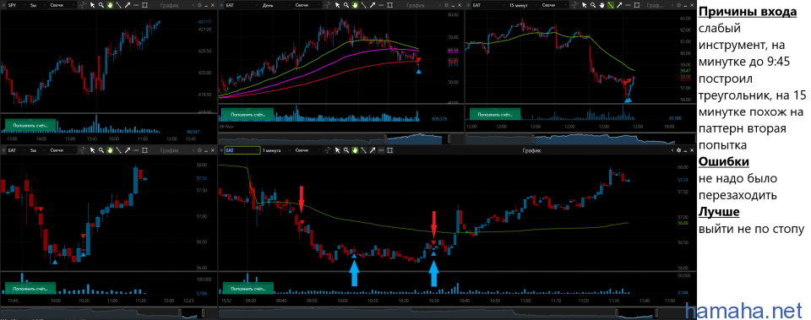Open the '15 минут' timeframe dropdown
This screenshot has height=320, width=811.
(x=524, y=5)
